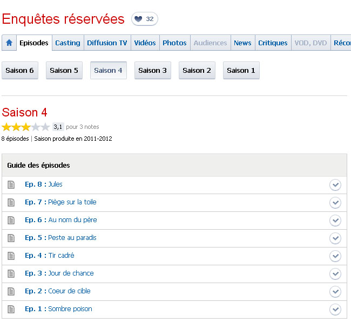This screenshot has height=323, width=351.
Task: Go to Saison 1
Action: 241,71
